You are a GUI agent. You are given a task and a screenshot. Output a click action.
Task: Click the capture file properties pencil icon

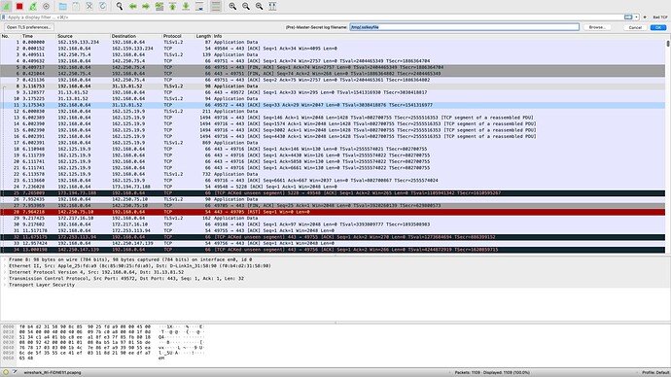[15, 372]
